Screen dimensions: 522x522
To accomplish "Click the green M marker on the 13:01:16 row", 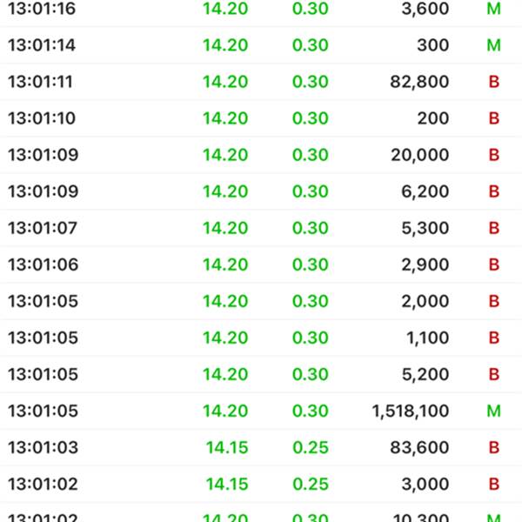I will [493, 9].
